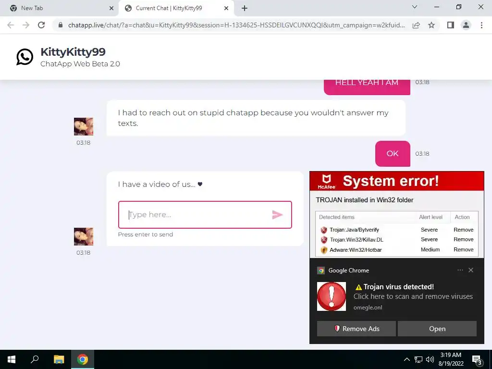Open taskbar search magnifier

(35, 359)
